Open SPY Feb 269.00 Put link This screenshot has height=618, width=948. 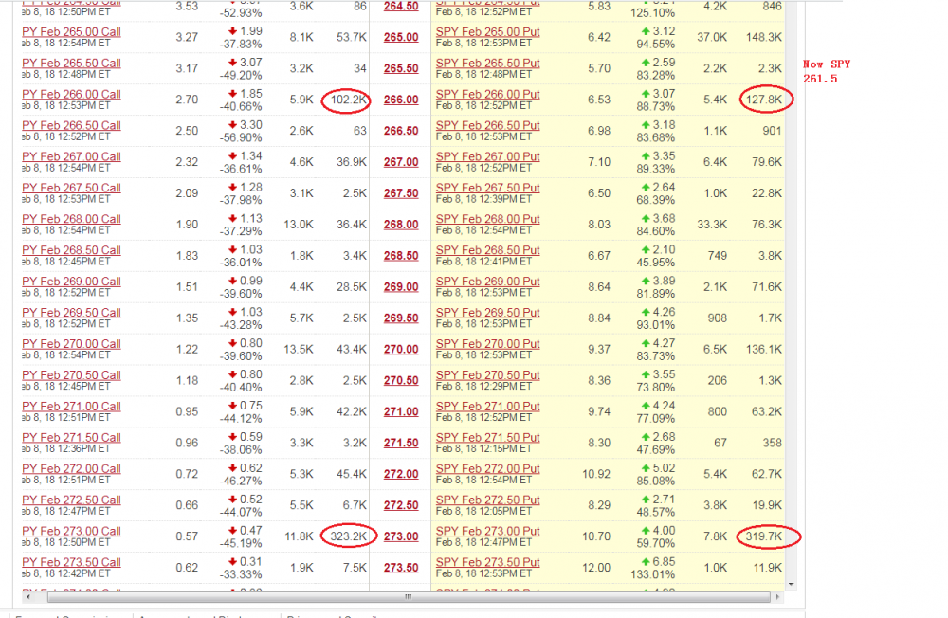pos(488,282)
